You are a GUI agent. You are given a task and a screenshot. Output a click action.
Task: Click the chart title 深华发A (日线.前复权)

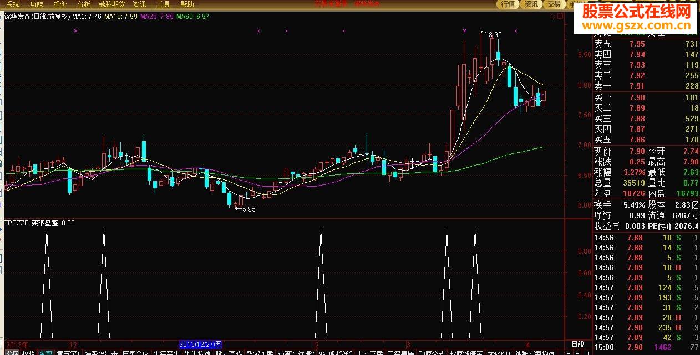click(37, 17)
